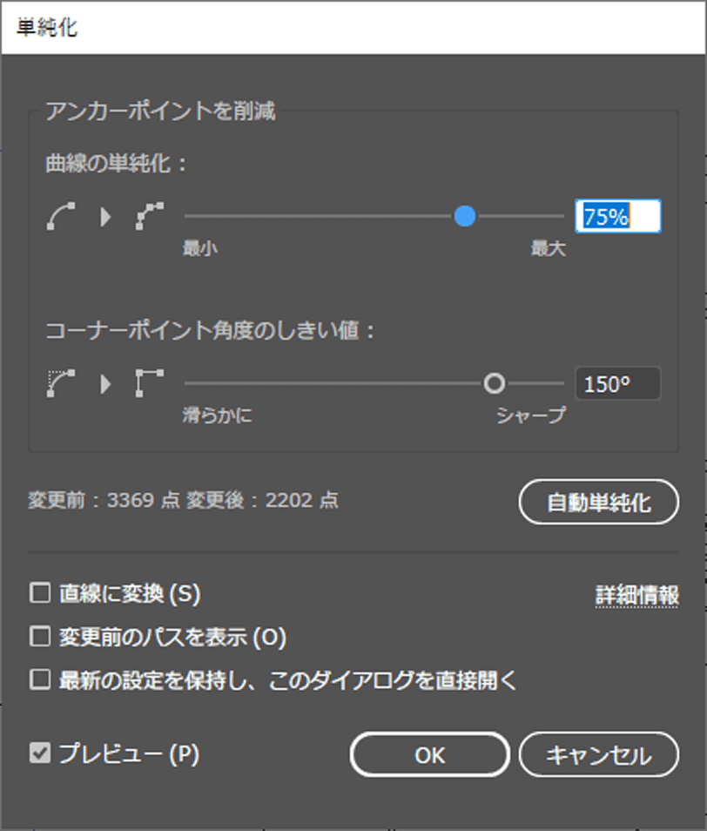Click the smooth curve icon before simplification
The width and height of the screenshot is (707, 831).
(61, 216)
